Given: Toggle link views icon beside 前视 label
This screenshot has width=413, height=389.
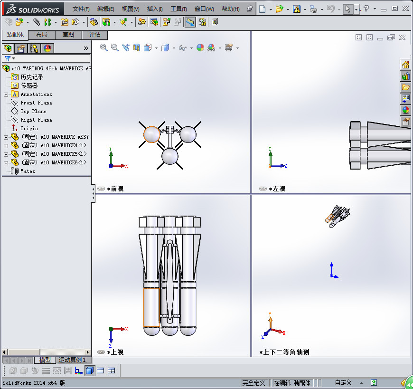Looking at the screenshot, I should point(101,189).
